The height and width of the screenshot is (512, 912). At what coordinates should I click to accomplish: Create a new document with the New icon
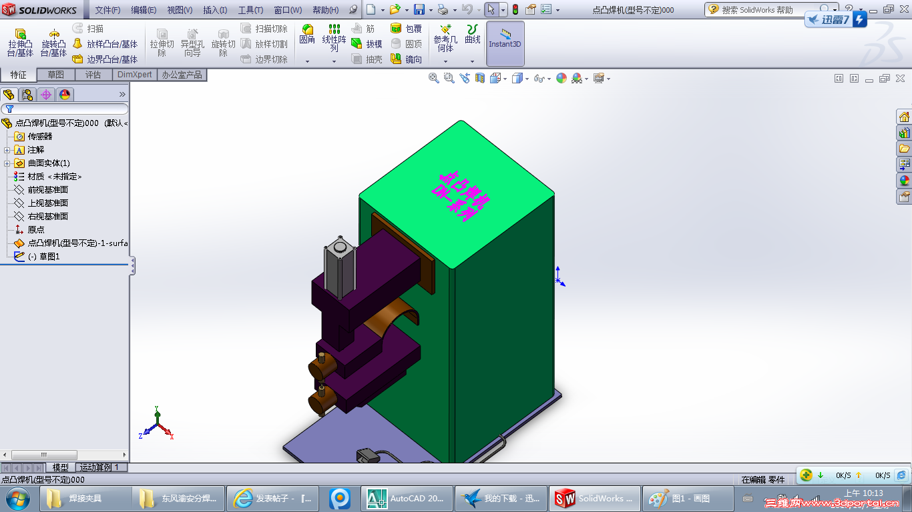coord(371,9)
